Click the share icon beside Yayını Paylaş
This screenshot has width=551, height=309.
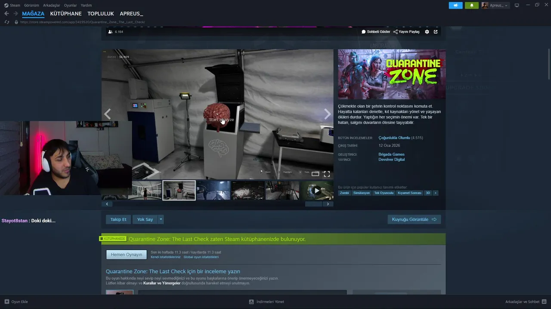click(x=395, y=32)
